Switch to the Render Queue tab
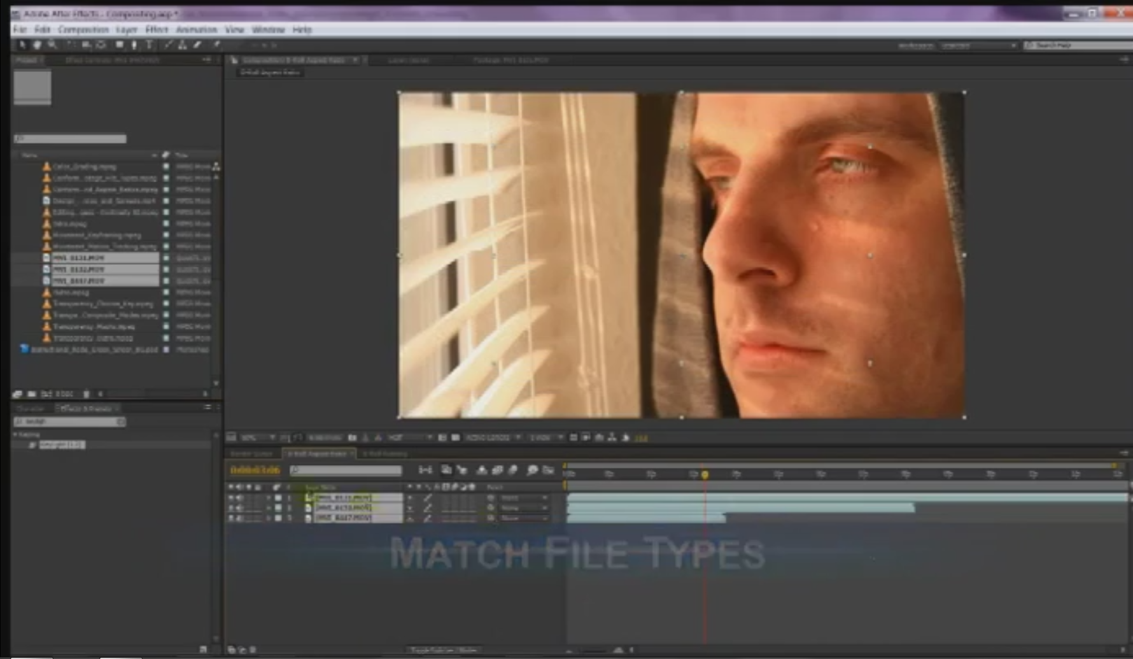Image resolution: width=1133 pixels, height=659 pixels. 252,453
